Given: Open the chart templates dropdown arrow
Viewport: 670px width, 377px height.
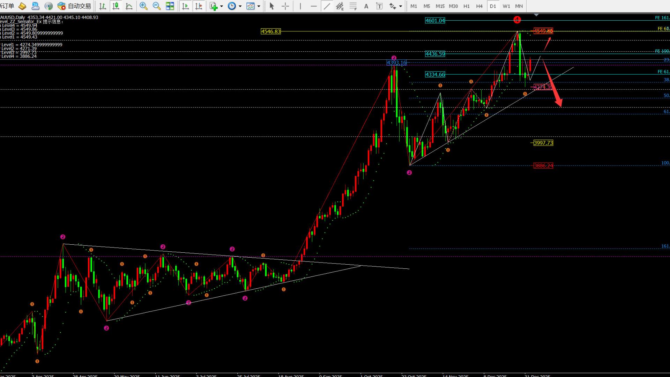Looking at the screenshot, I should point(259,6).
